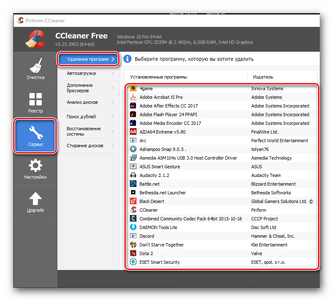Image resolution: width=333 pixels, height=301 pixels.
Task: Open Дополнения браузеров tab
Action: tap(89, 88)
